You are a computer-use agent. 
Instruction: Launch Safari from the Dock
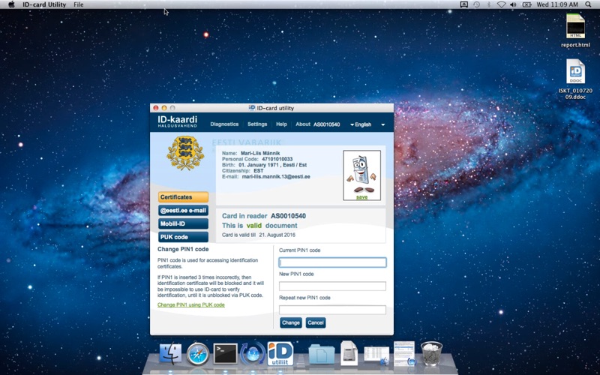click(198, 353)
